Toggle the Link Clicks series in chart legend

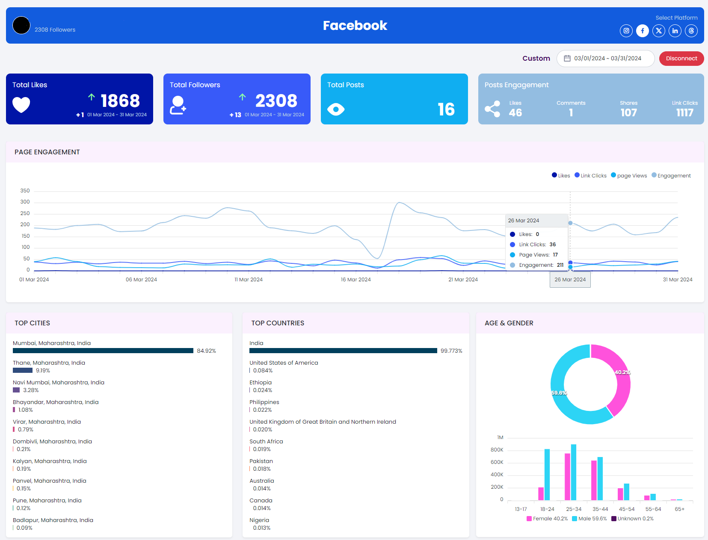click(x=590, y=175)
